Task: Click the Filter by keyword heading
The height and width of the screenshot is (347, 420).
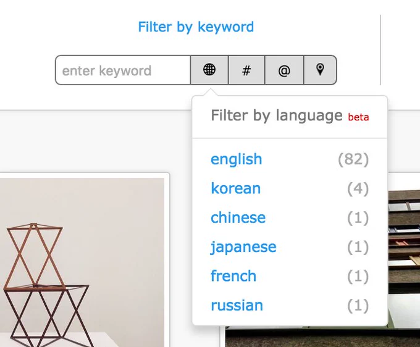Action: [196, 27]
